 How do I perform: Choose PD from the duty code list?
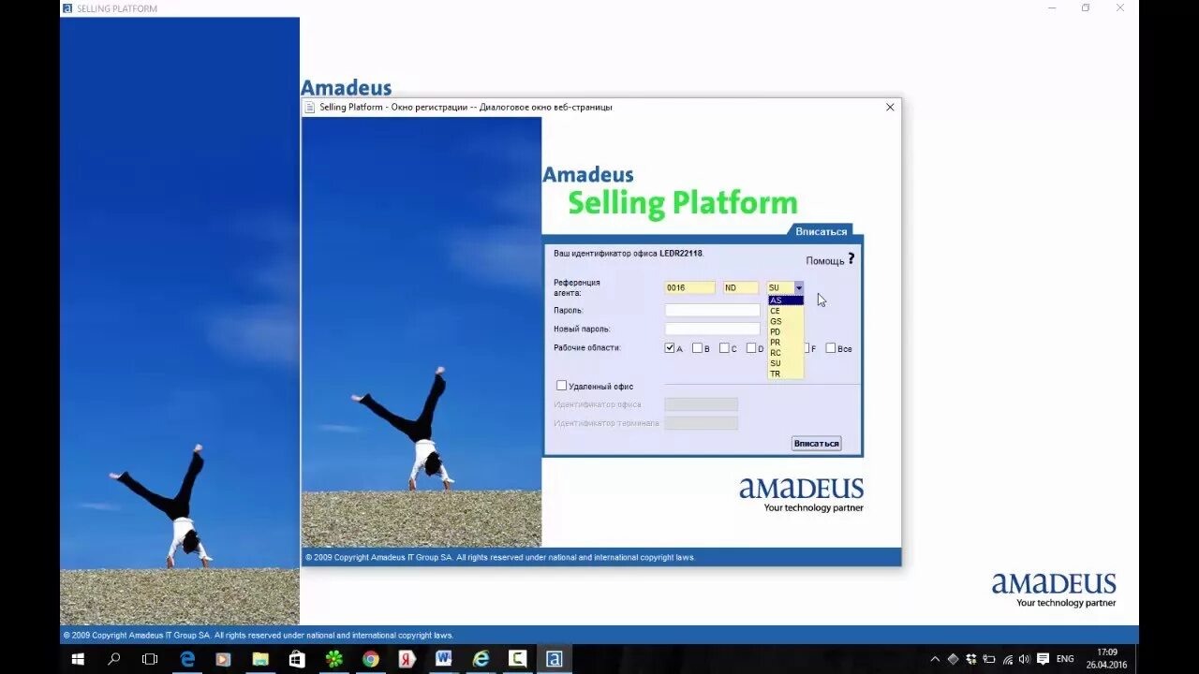click(x=785, y=331)
